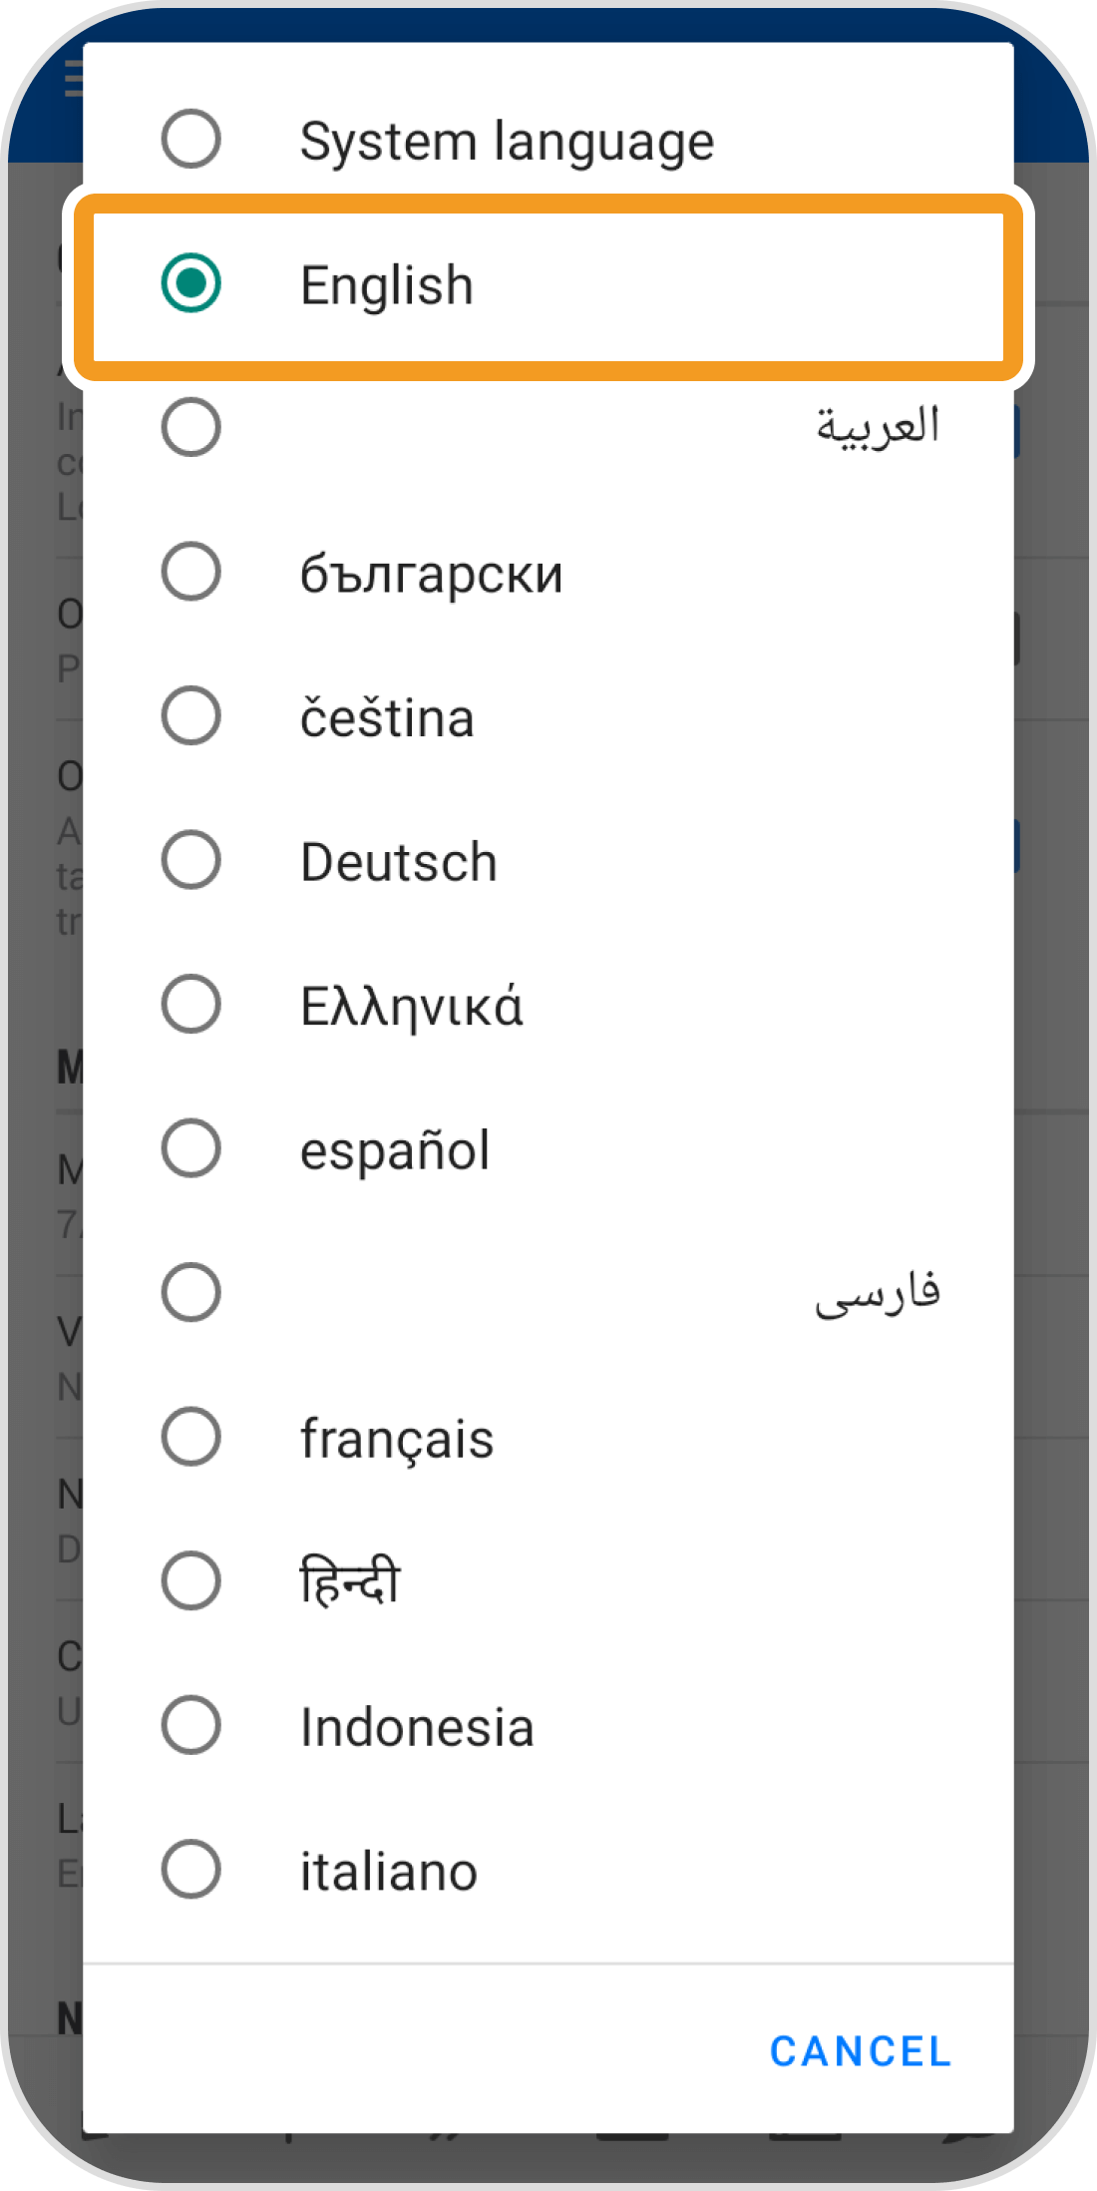Tap the "italiano" label text

pos(389,1872)
